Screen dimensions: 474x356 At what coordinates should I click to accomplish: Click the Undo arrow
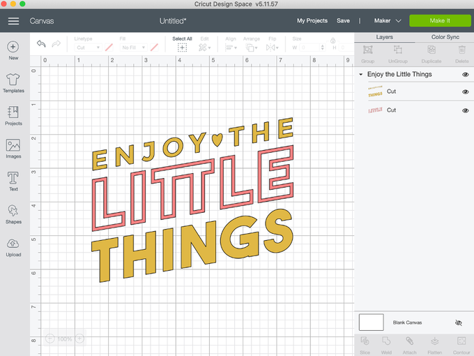tap(41, 45)
